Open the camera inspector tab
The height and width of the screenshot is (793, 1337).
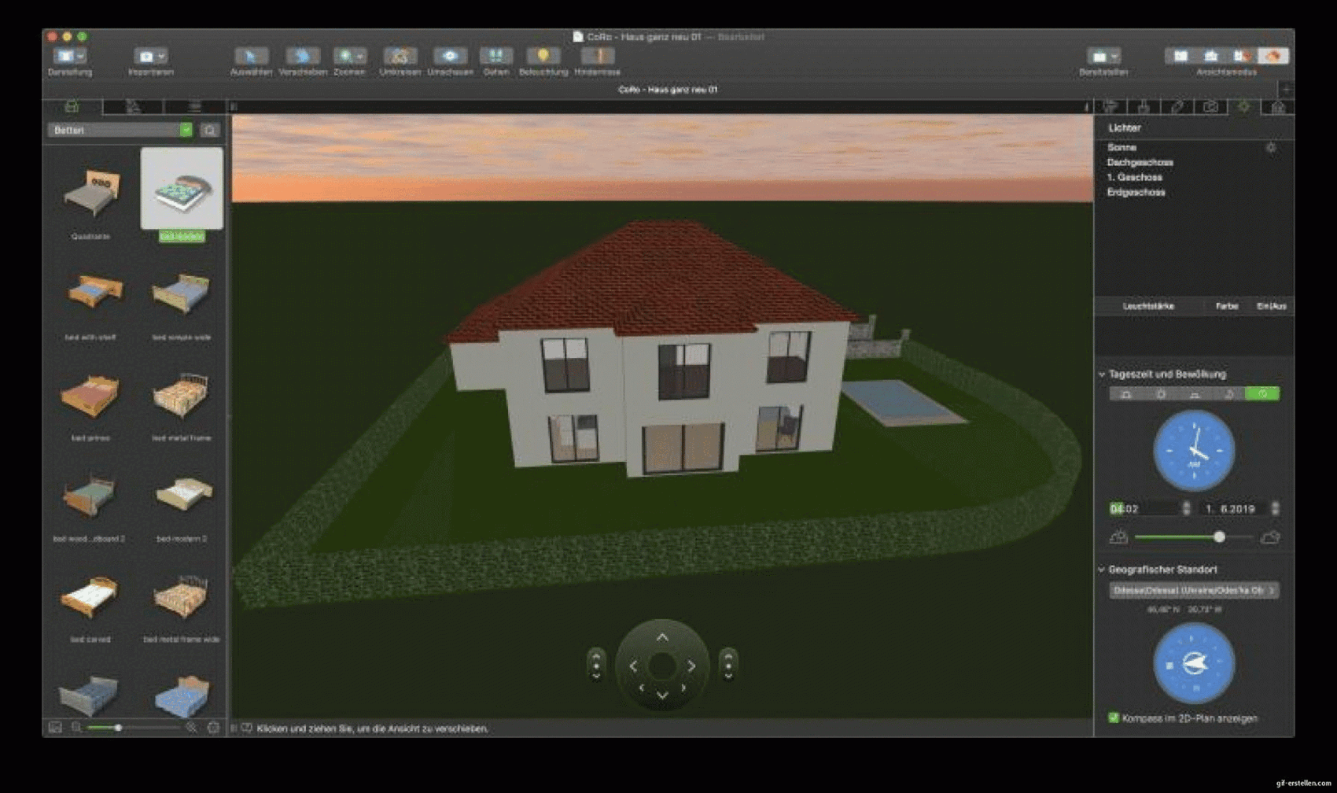pos(1210,106)
